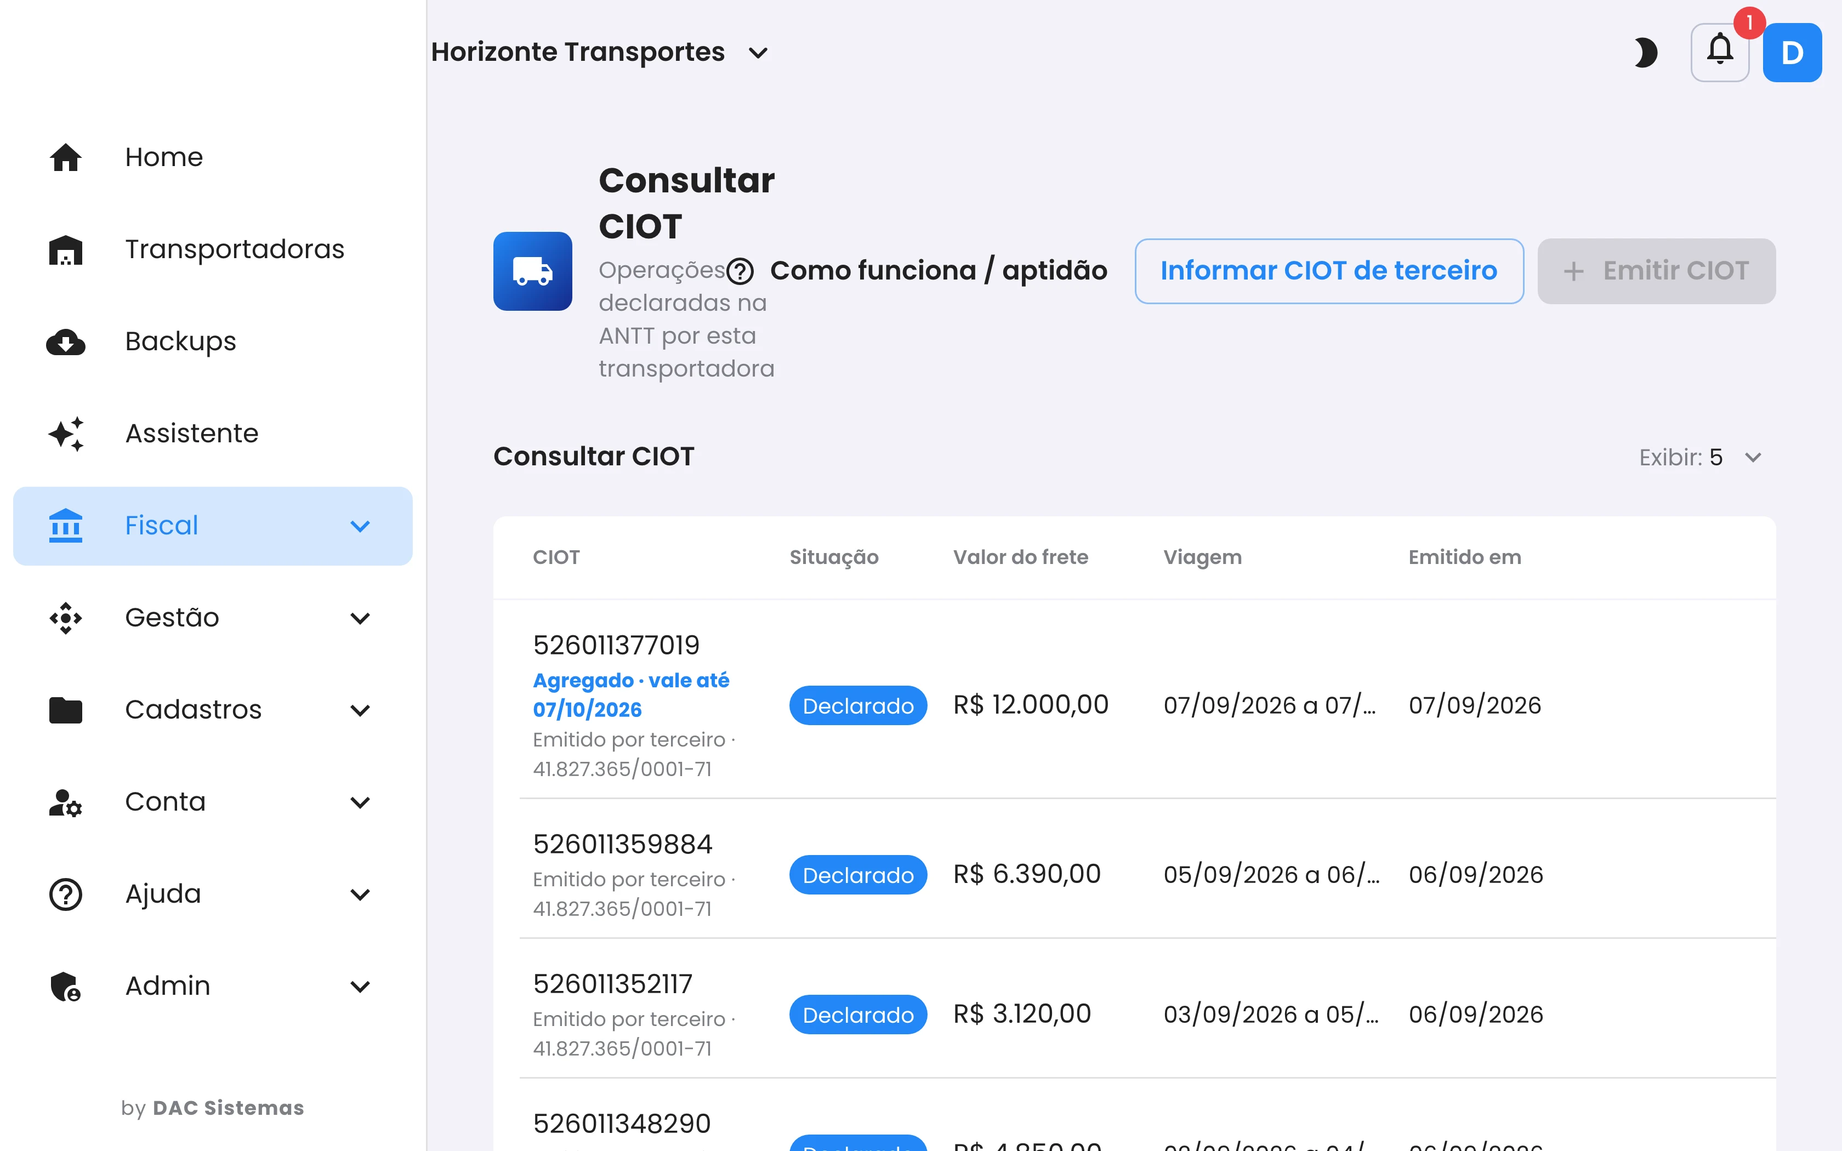The image size is (1842, 1151).
Task: Toggle dark mode moon icon
Action: tap(1645, 53)
